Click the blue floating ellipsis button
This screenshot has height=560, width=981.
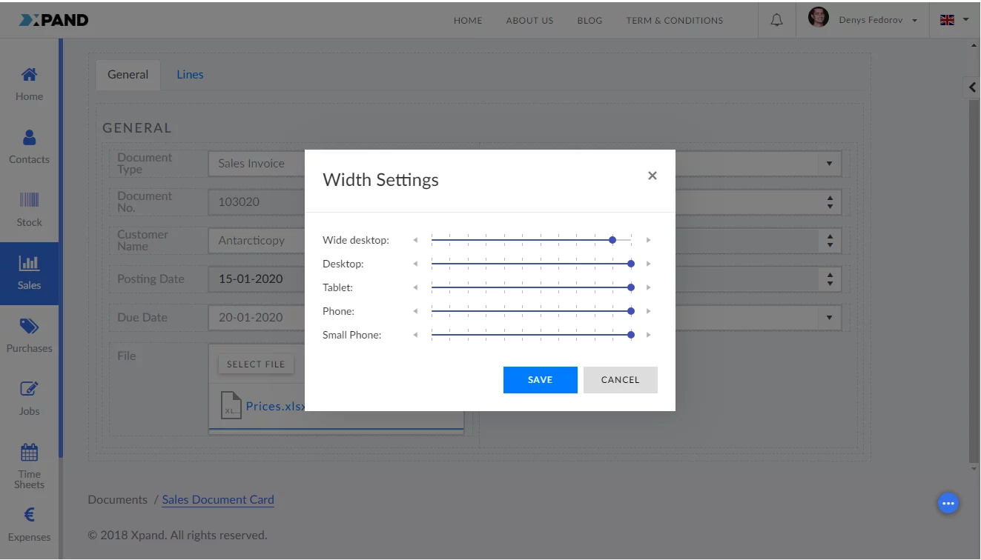point(948,504)
